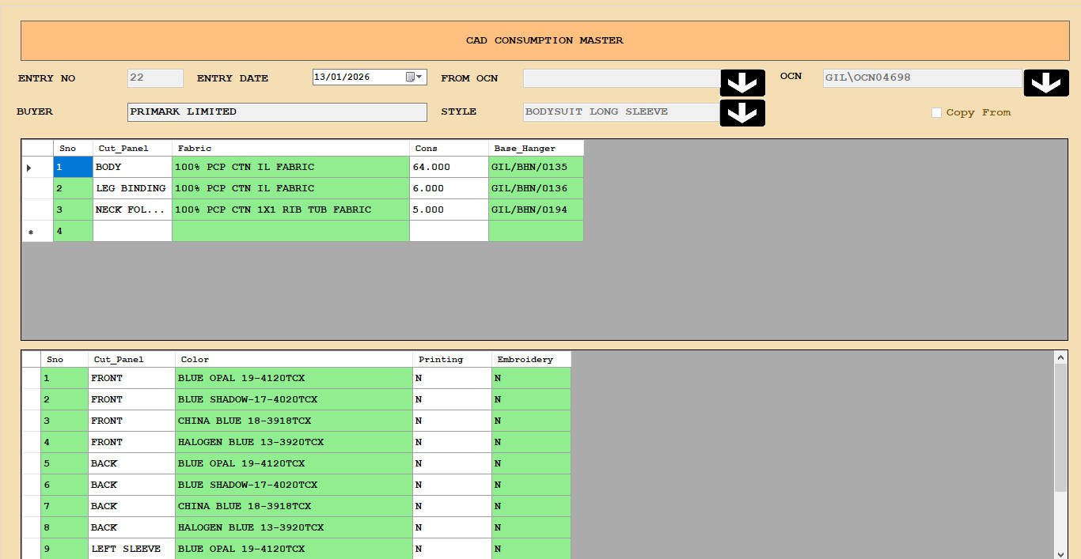Click the down-arrow button beside Style field
The image size is (1081, 559).
(742, 113)
